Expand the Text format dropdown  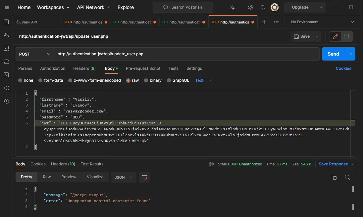[203, 80]
